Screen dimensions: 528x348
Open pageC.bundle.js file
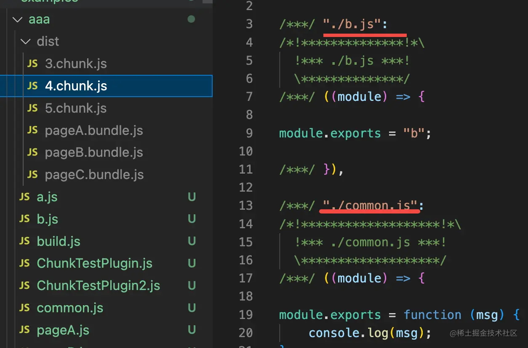point(94,174)
